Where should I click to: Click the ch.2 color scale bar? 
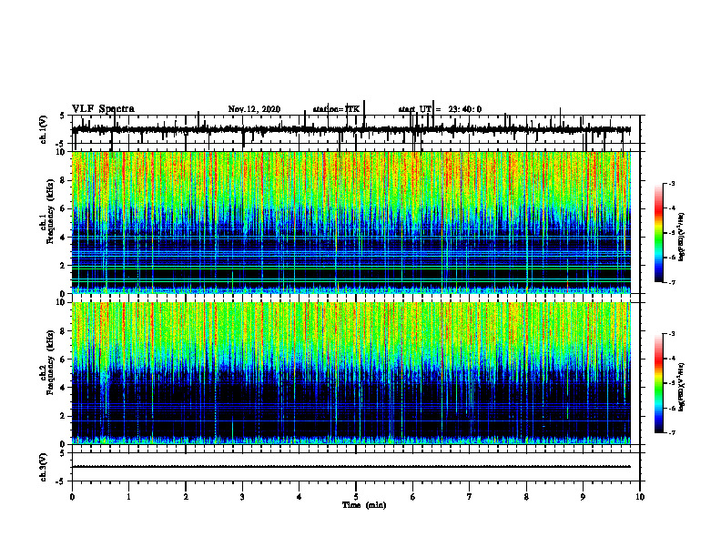point(659,383)
